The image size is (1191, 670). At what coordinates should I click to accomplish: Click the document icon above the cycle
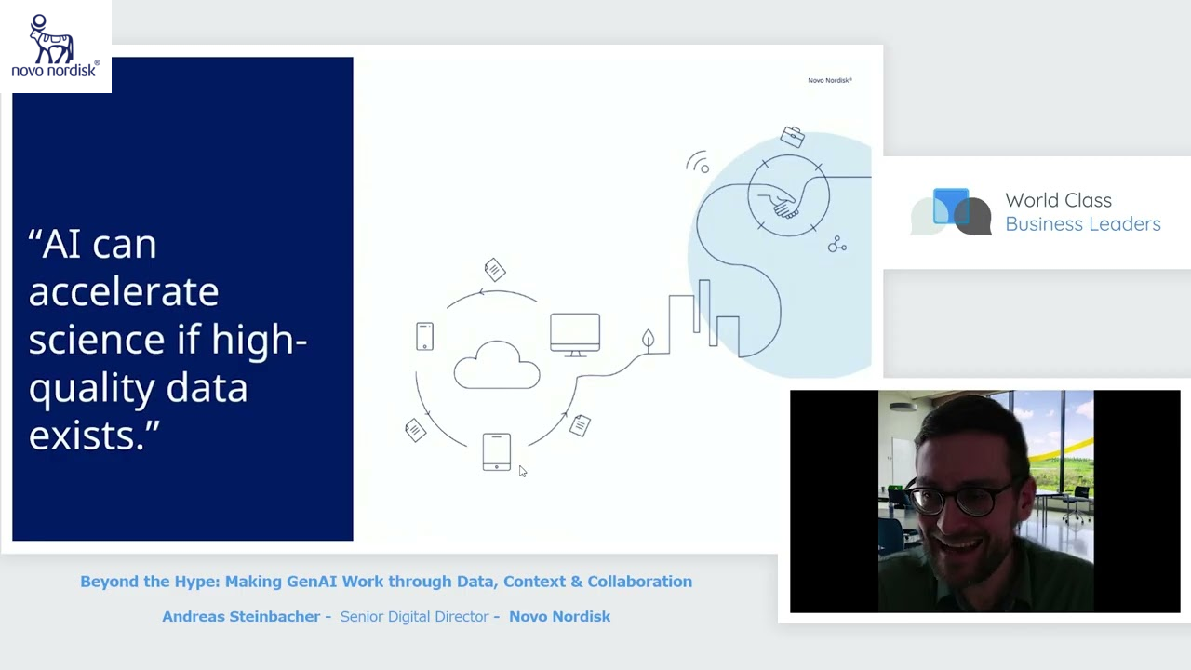pyautogui.click(x=495, y=270)
